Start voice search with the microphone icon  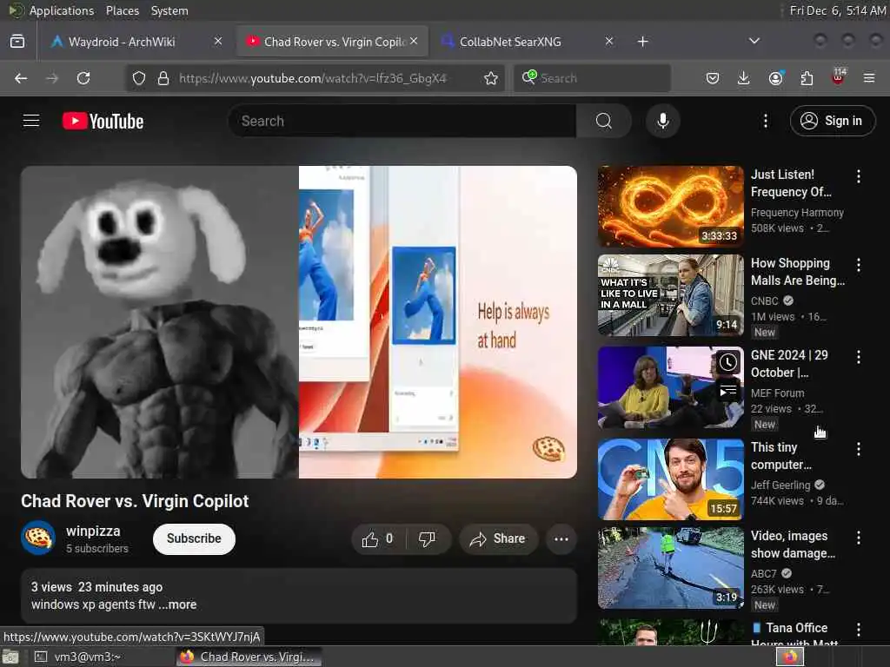point(662,121)
